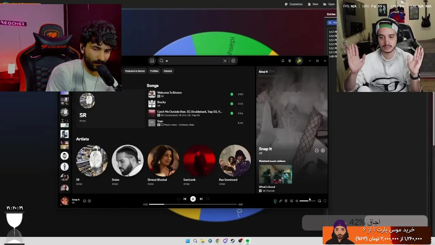Screen dimensions: 435x245
Task: Click the plus icon in Now Playing panel
Action: pyautogui.click(x=323, y=150)
